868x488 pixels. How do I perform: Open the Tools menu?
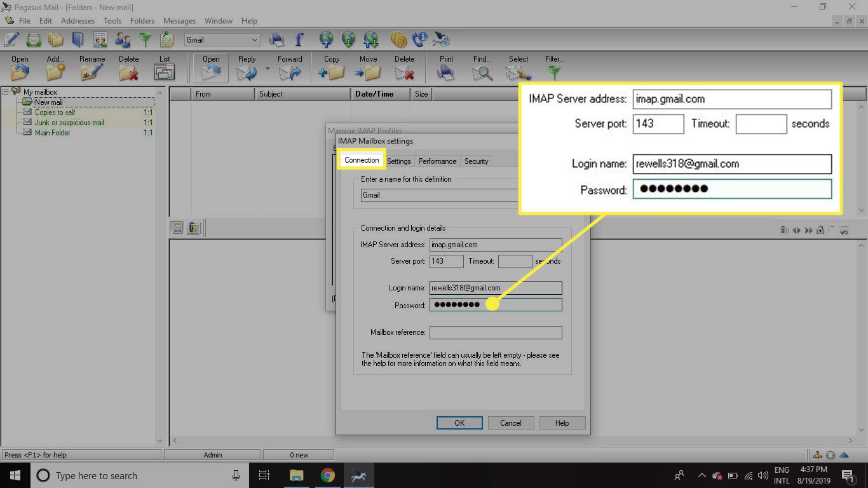112,21
